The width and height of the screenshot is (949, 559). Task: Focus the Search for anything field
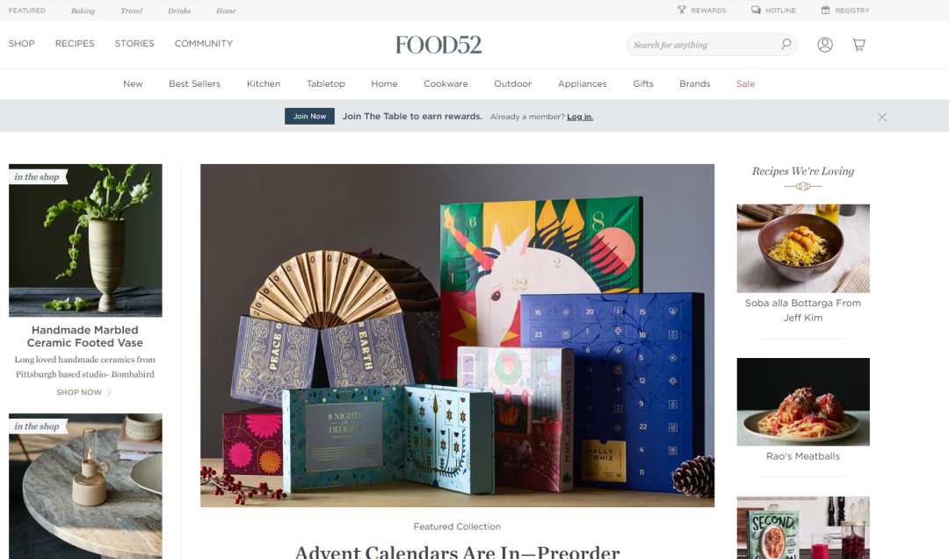coord(705,45)
